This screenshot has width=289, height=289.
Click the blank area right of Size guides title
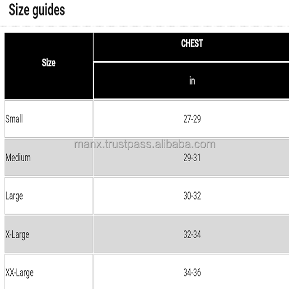tap(181, 10)
